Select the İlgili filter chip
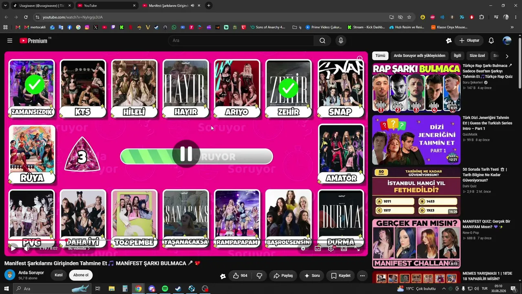 pos(458,56)
